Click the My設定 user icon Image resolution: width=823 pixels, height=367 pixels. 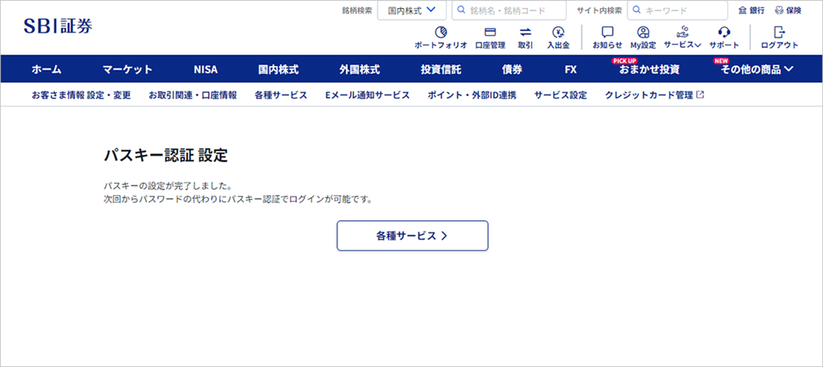tap(643, 33)
